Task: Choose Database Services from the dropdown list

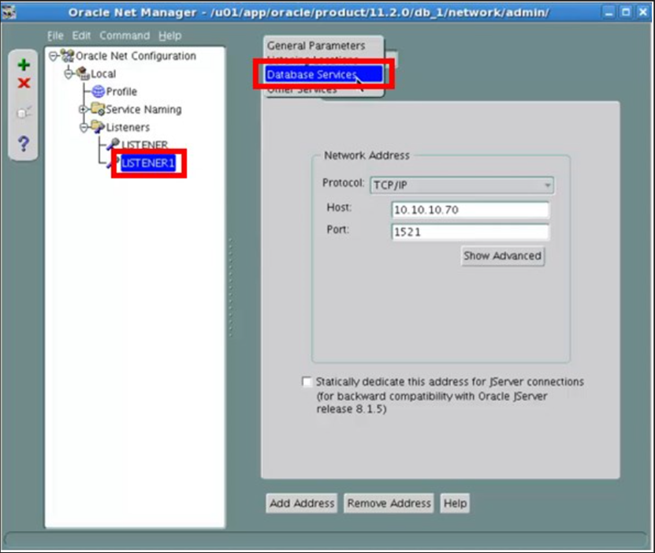Action: pos(324,74)
